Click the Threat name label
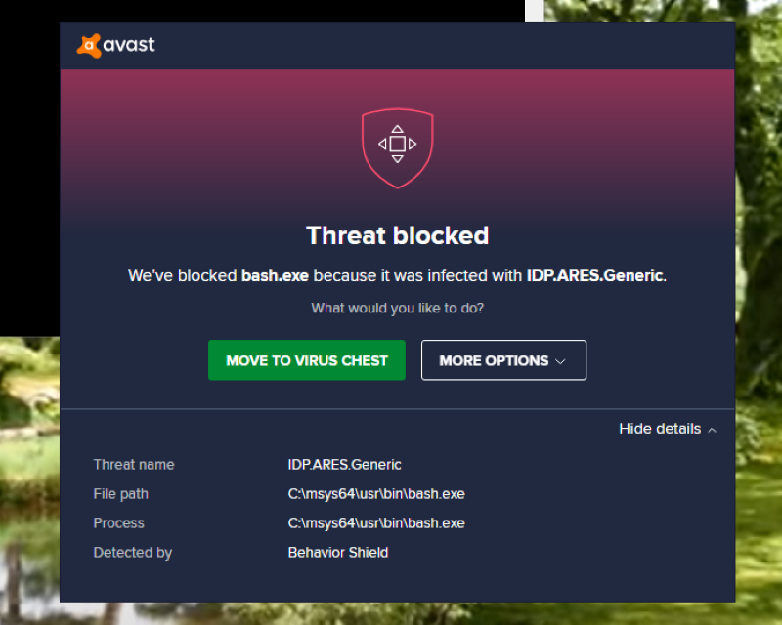 pyautogui.click(x=134, y=465)
